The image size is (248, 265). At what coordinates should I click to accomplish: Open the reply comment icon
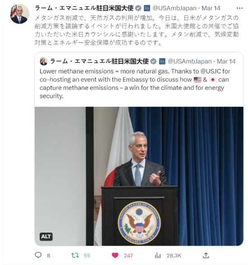38,255
